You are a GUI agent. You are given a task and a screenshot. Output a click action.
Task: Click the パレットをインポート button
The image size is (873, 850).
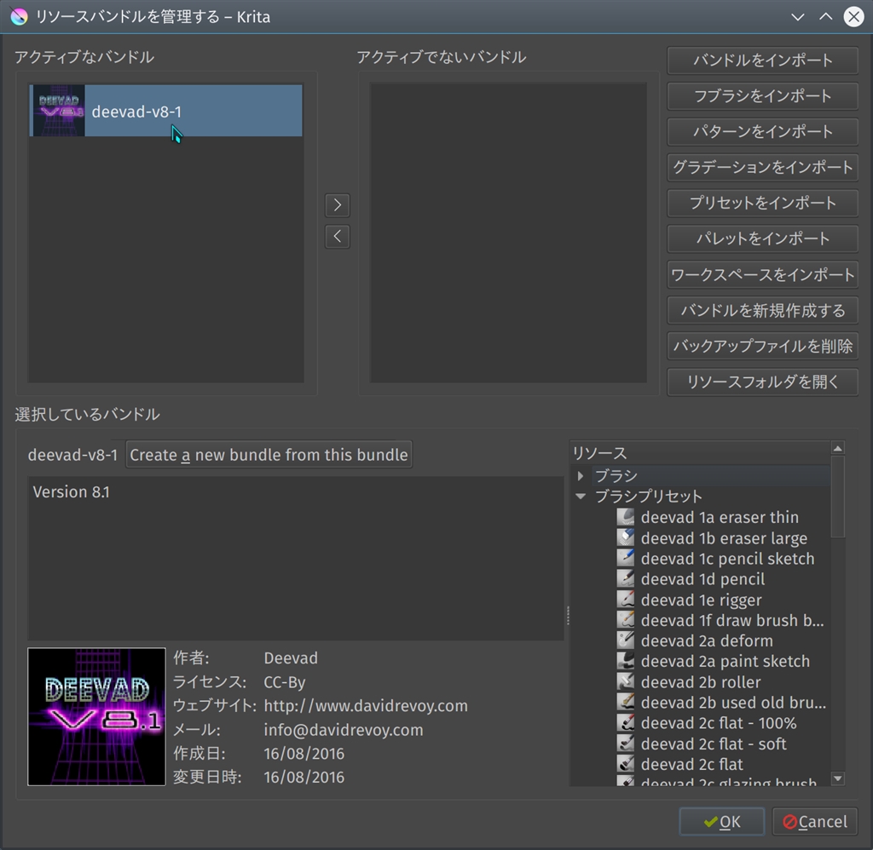763,238
